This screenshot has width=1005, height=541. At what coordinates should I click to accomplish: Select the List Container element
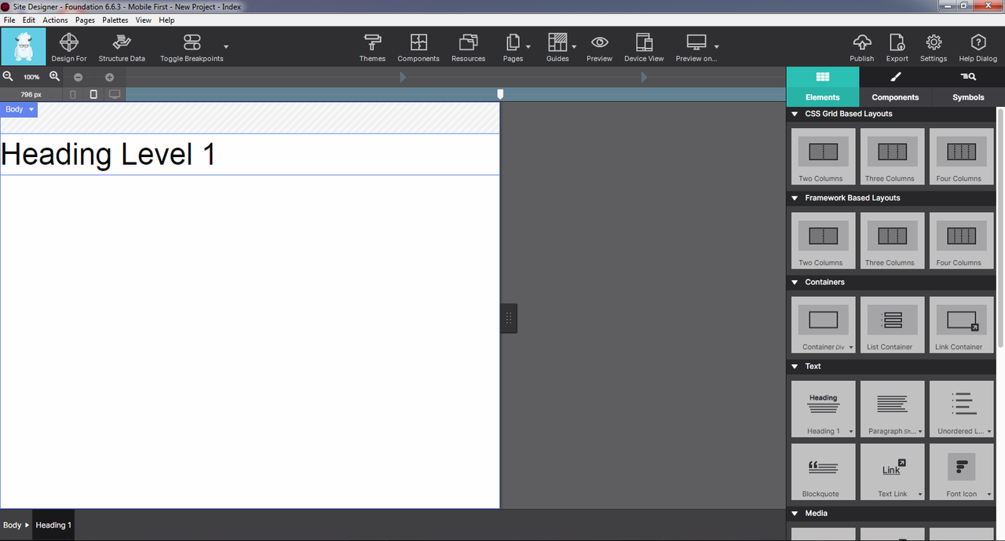[892, 324]
